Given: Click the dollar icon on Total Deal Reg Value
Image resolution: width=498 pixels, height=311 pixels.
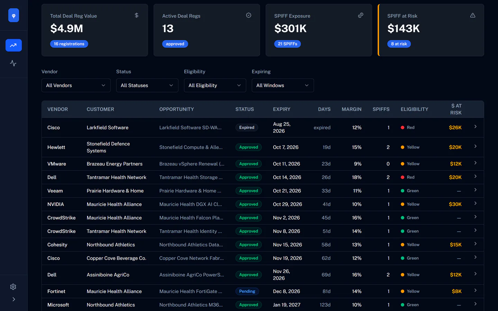Looking at the screenshot, I should tap(137, 15).
